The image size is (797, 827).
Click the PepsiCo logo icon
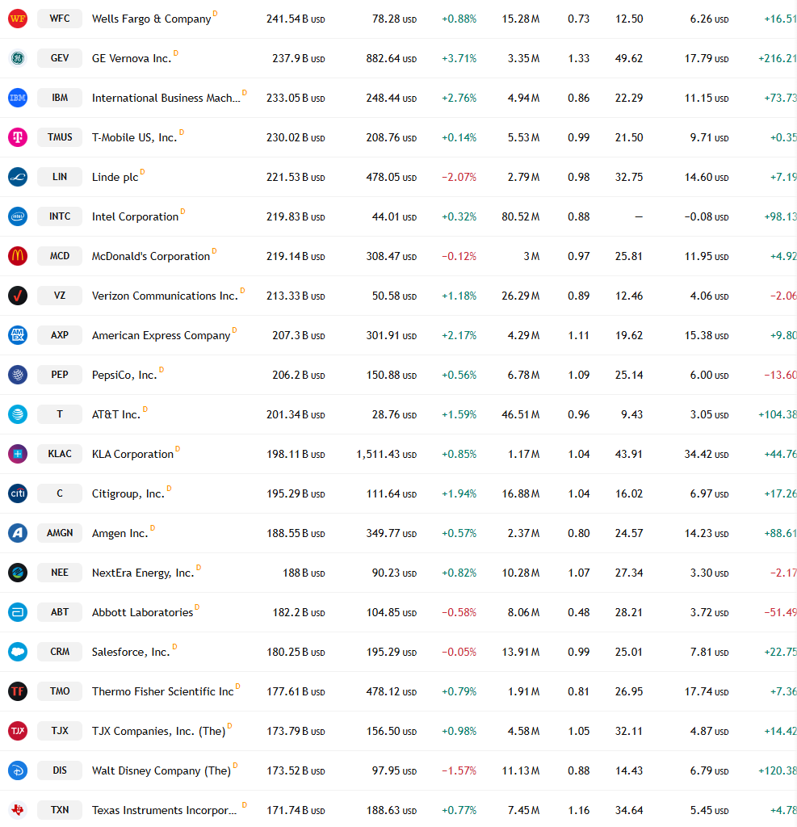[18, 375]
